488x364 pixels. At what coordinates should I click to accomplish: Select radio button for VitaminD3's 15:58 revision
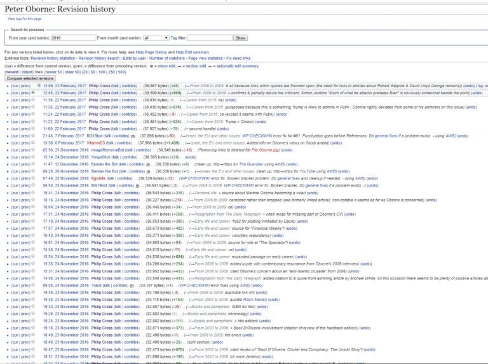[32, 143]
